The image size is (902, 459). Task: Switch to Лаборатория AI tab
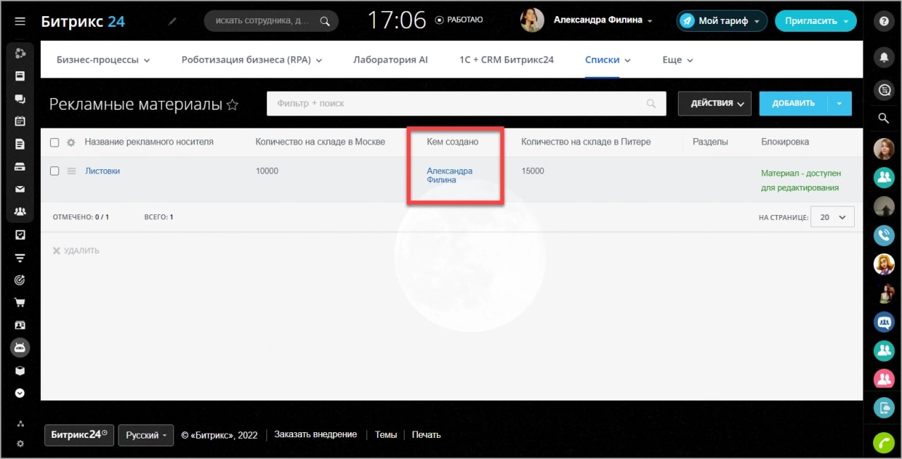pos(390,60)
